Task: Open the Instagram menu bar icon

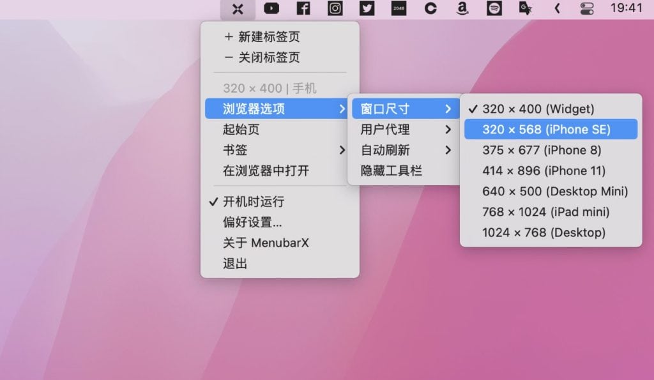Action: pyautogui.click(x=335, y=8)
